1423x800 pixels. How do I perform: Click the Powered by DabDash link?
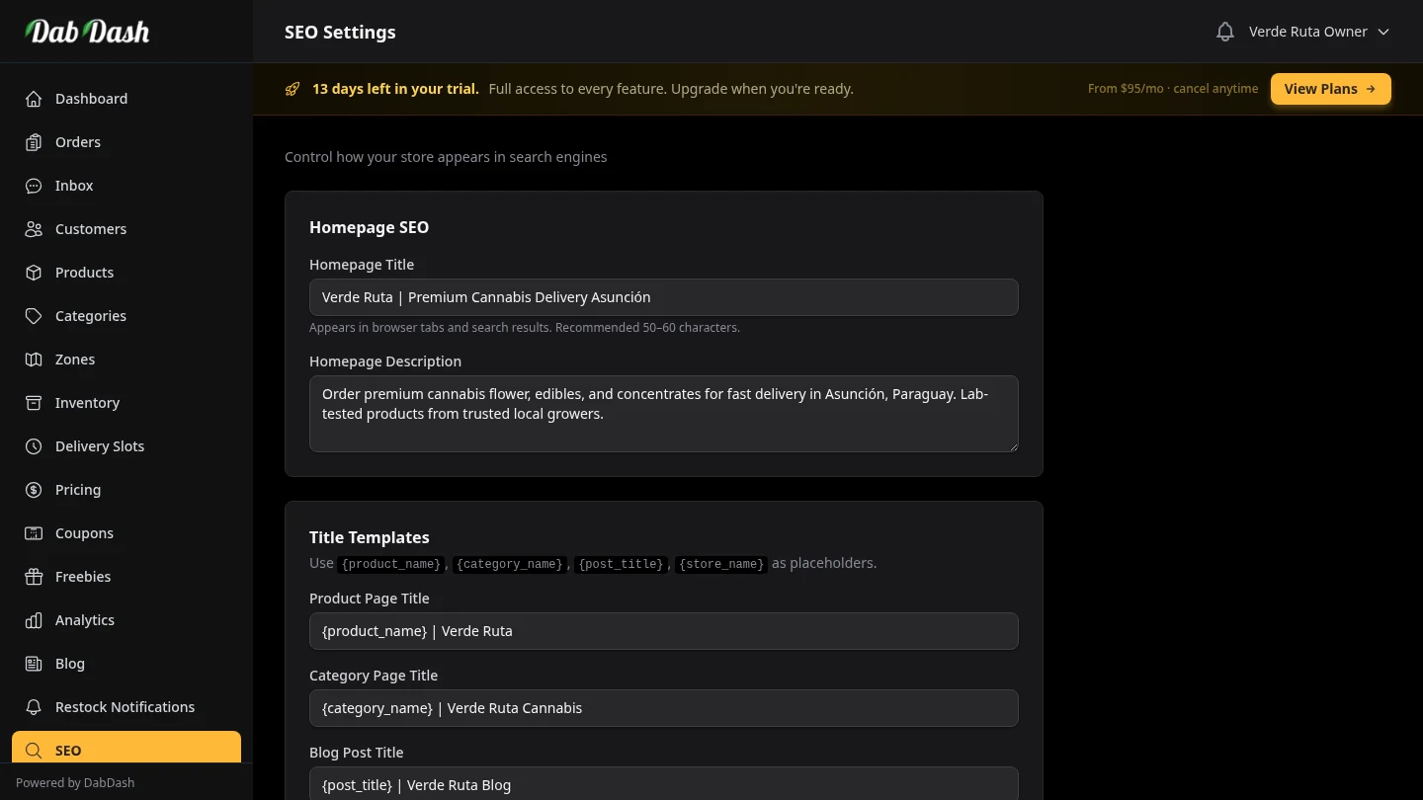pyautogui.click(x=75, y=782)
